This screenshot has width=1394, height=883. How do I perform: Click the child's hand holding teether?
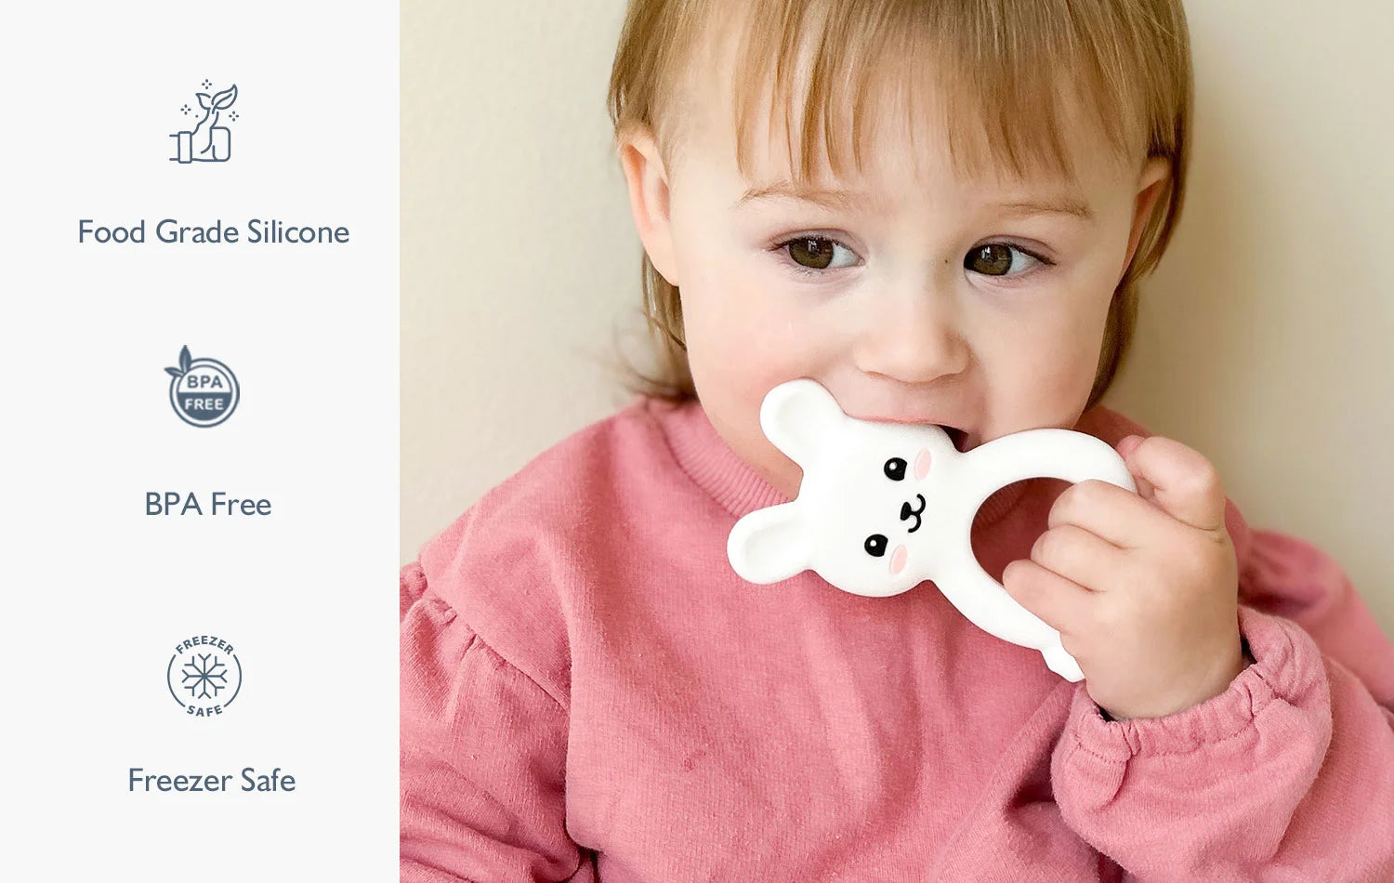[1134, 576]
